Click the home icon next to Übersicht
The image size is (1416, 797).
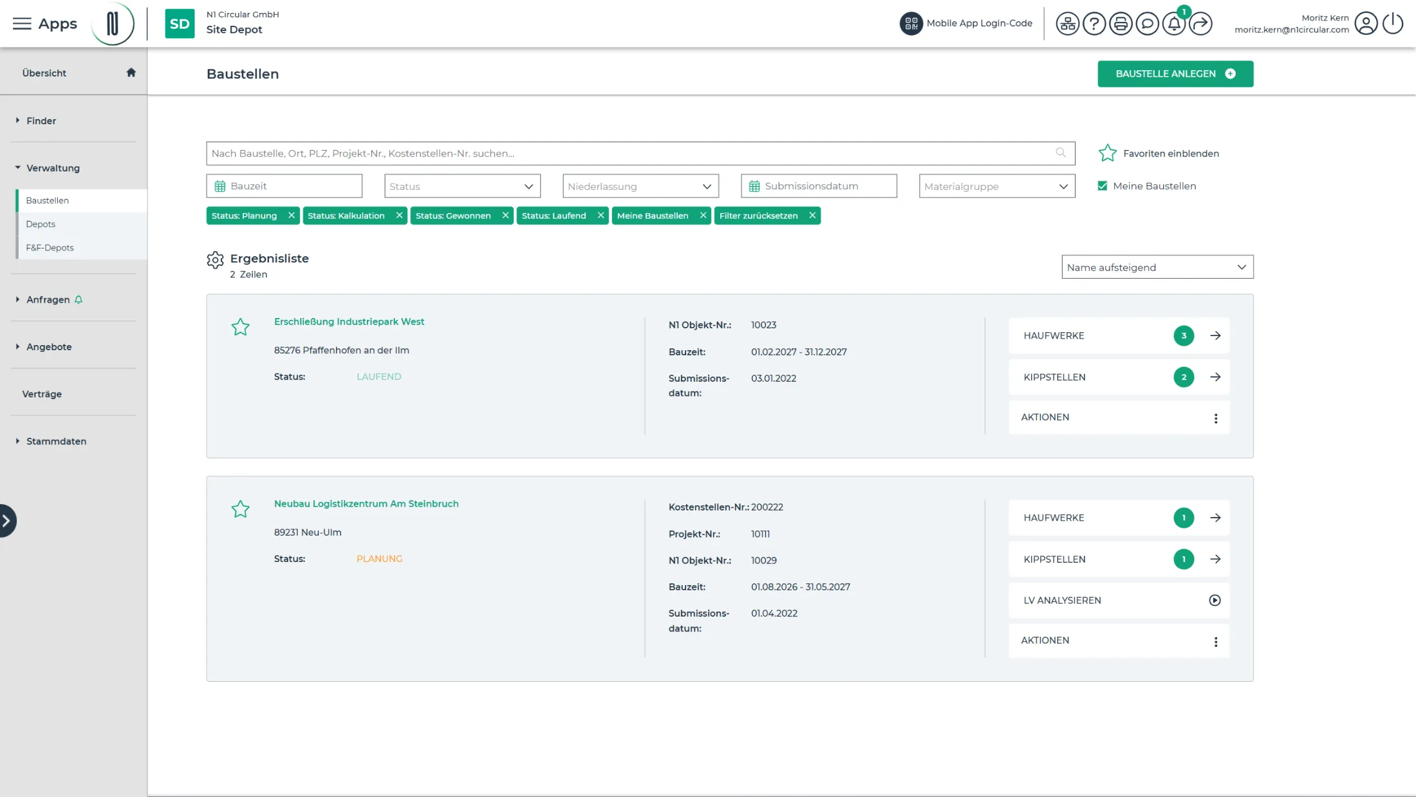131,72
